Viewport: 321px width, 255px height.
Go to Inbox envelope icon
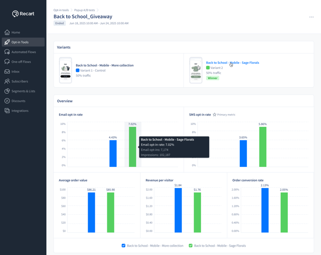7,71
